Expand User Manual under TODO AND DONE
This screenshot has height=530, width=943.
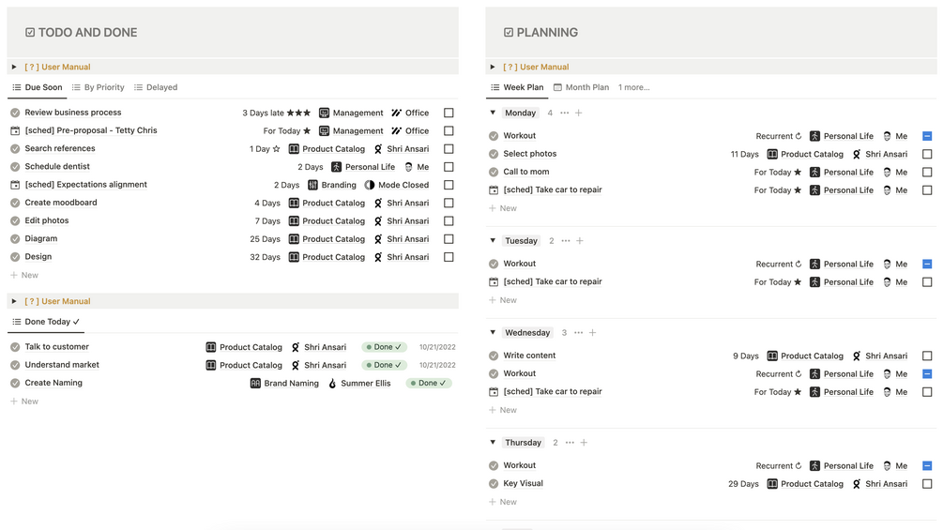pyautogui.click(x=14, y=68)
